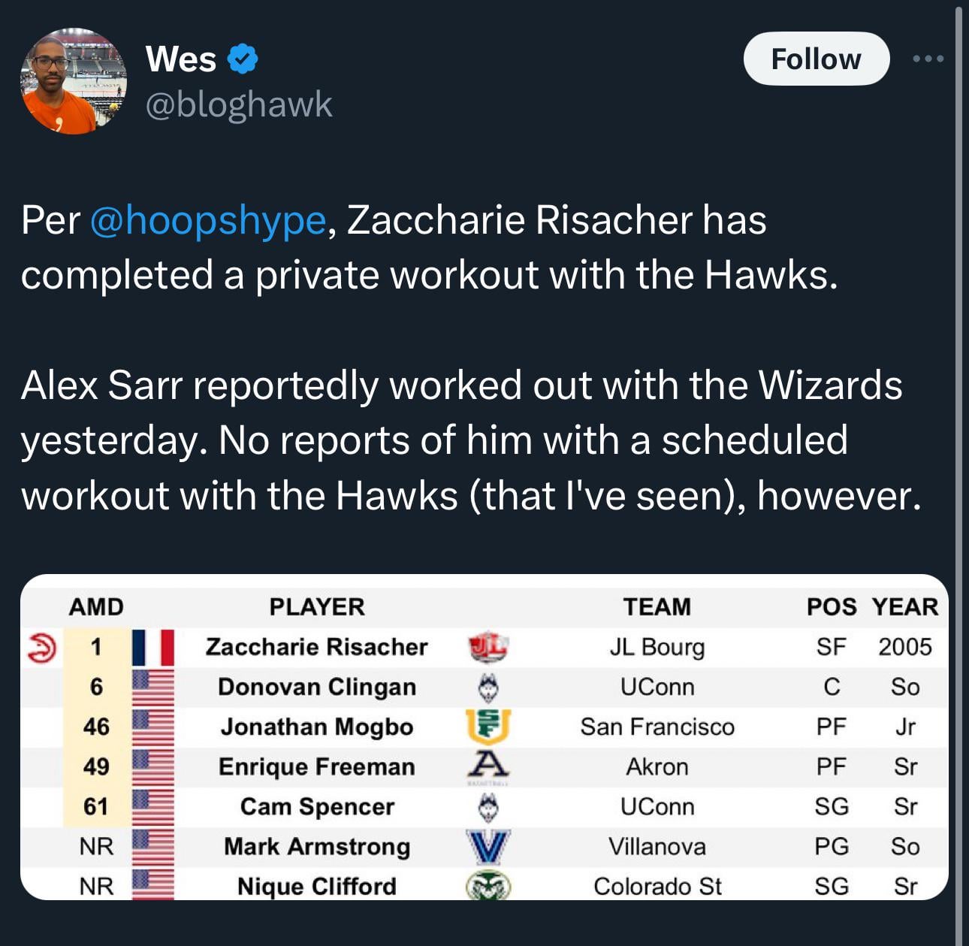Click the TEAM column header
Screen dimensions: 969x946
click(x=657, y=606)
